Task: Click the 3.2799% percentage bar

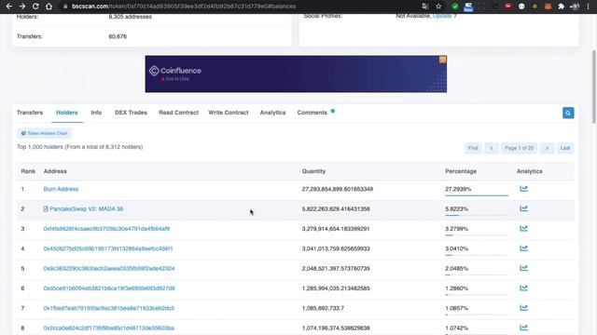Action: [477, 235]
